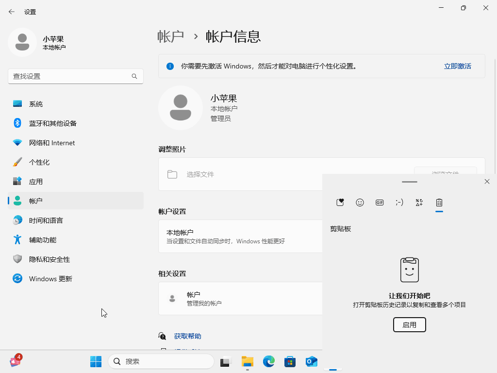Viewport: 497px width, 373px height.
Task: Open Time and language (时间和语言) settings
Action: click(75, 220)
